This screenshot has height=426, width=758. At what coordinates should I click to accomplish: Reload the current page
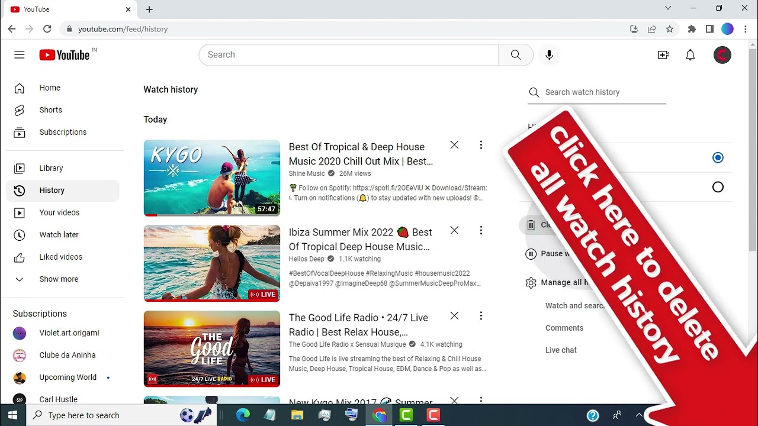point(47,29)
